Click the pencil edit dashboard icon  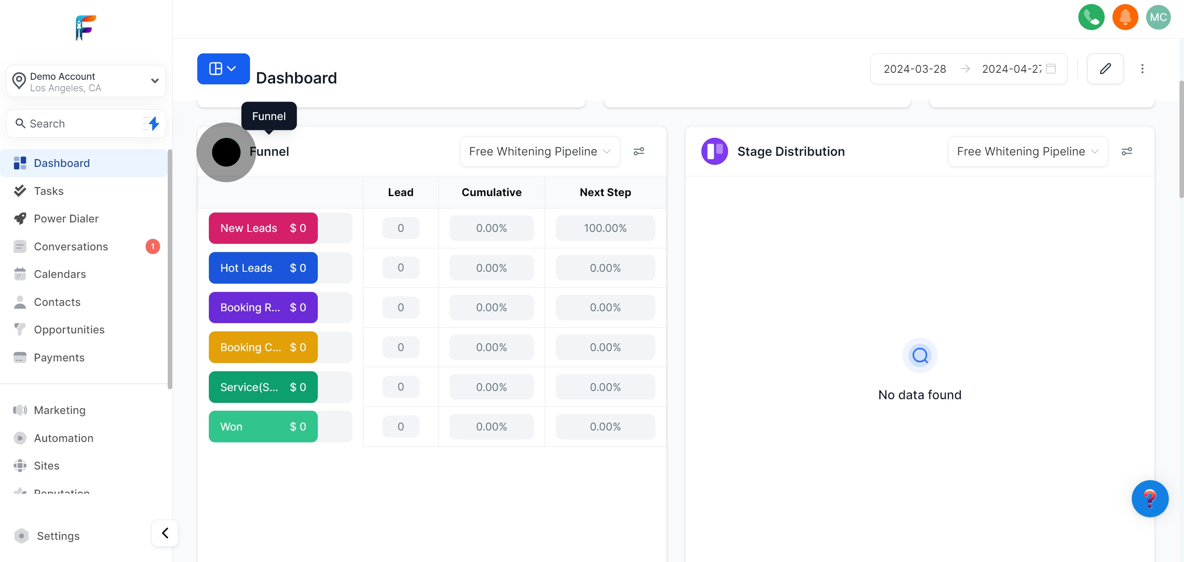1105,69
